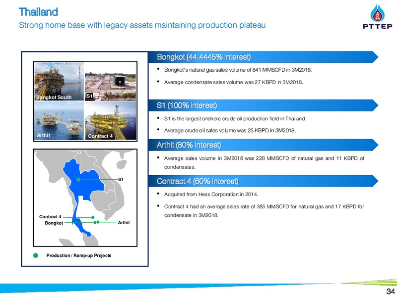
Task: Click the green Production legend dot
Action: coord(36,255)
